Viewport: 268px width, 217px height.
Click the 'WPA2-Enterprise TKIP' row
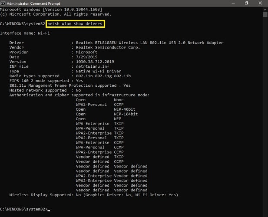click(100, 133)
